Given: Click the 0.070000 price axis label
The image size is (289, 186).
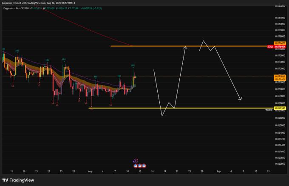Looking at the screenshot, I should pyautogui.click(x=280, y=89).
